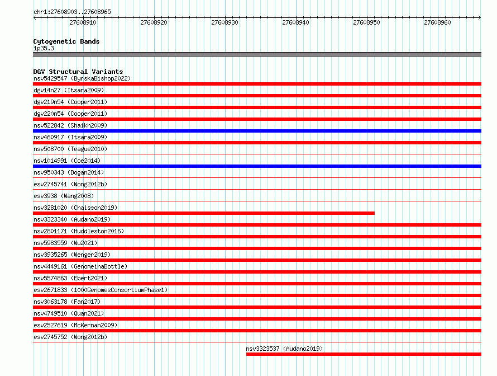Click esv2745741 (Wong2012b) label
The width and height of the screenshot is (497, 376).
70,184
